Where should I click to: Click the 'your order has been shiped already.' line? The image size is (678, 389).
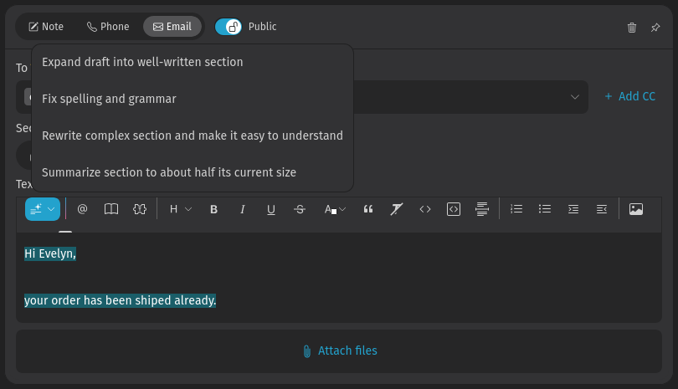click(x=121, y=300)
